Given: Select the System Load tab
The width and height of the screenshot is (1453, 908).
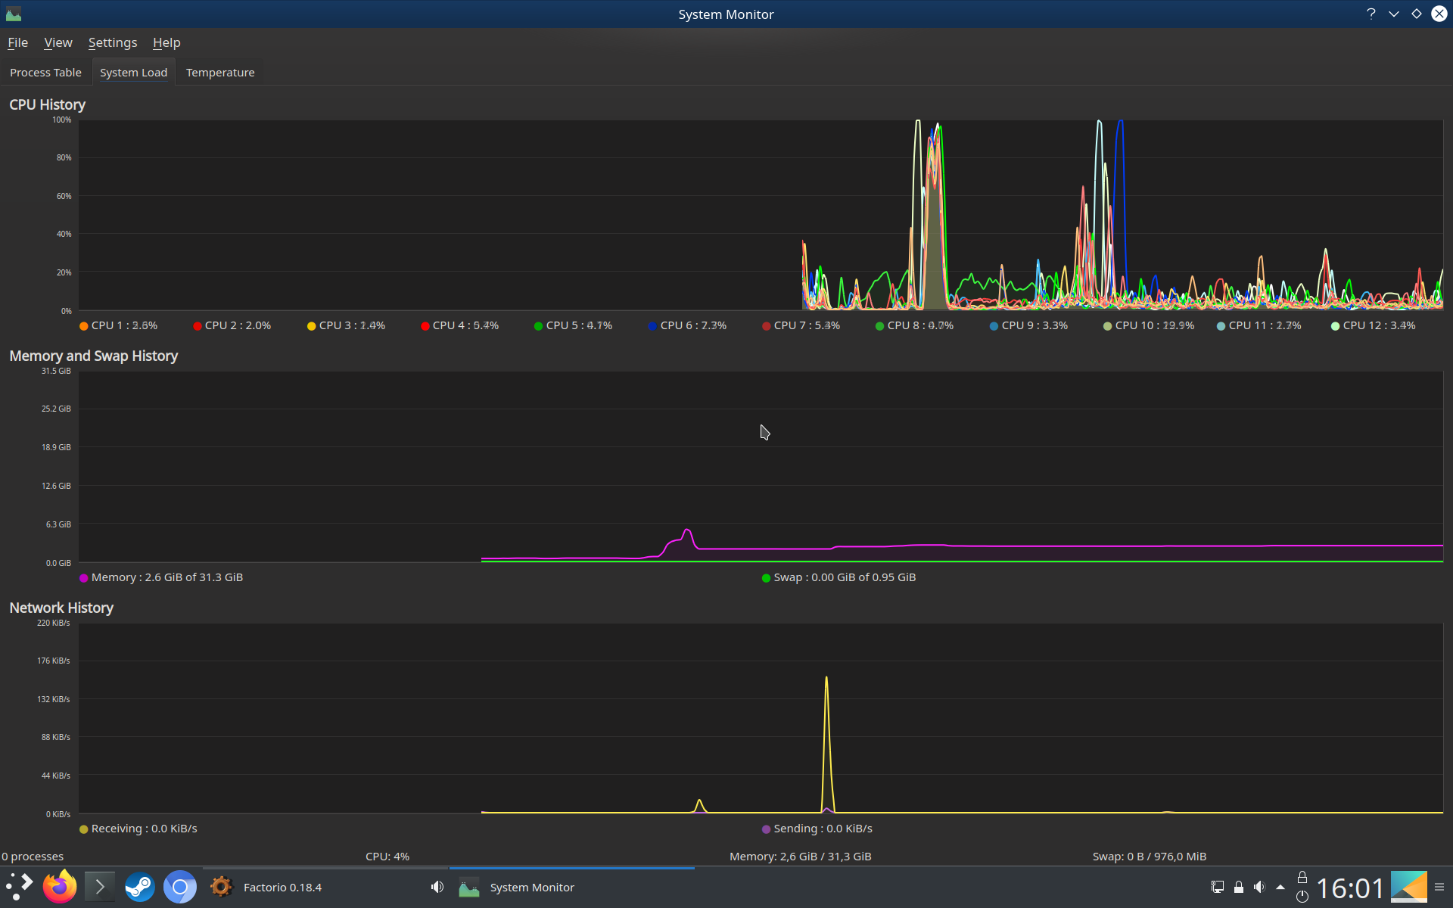Looking at the screenshot, I should 133,73.
